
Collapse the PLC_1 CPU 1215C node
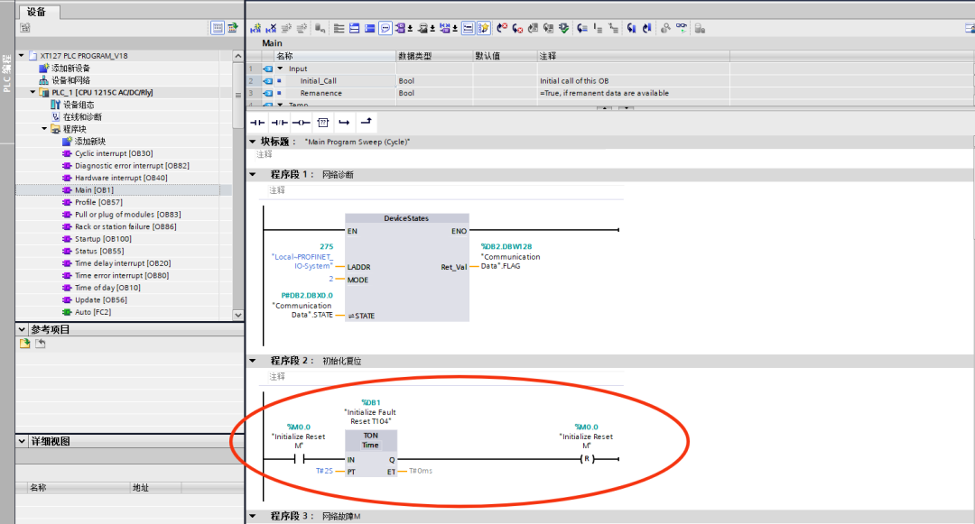click(x=33, y=93)
